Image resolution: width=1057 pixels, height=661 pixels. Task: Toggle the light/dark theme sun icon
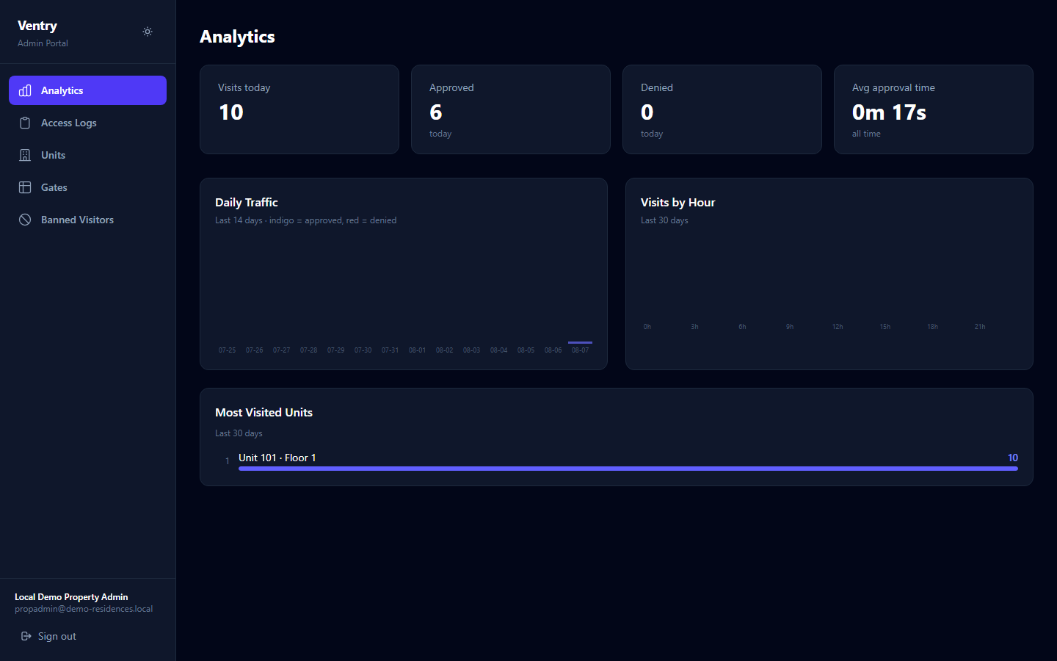click(x=148, y=32)
